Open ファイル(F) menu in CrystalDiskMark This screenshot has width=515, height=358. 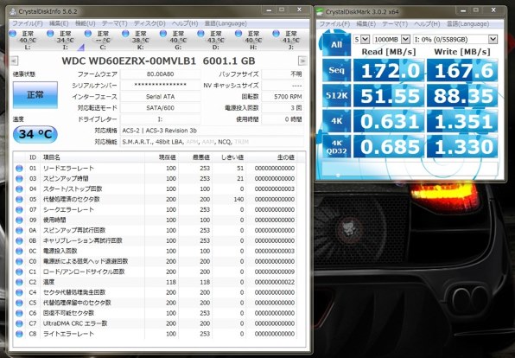[x=334, y=24]
